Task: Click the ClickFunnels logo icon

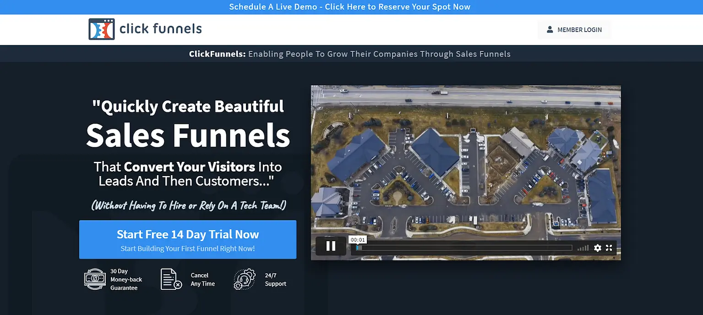Action: [x=102, y=29]
